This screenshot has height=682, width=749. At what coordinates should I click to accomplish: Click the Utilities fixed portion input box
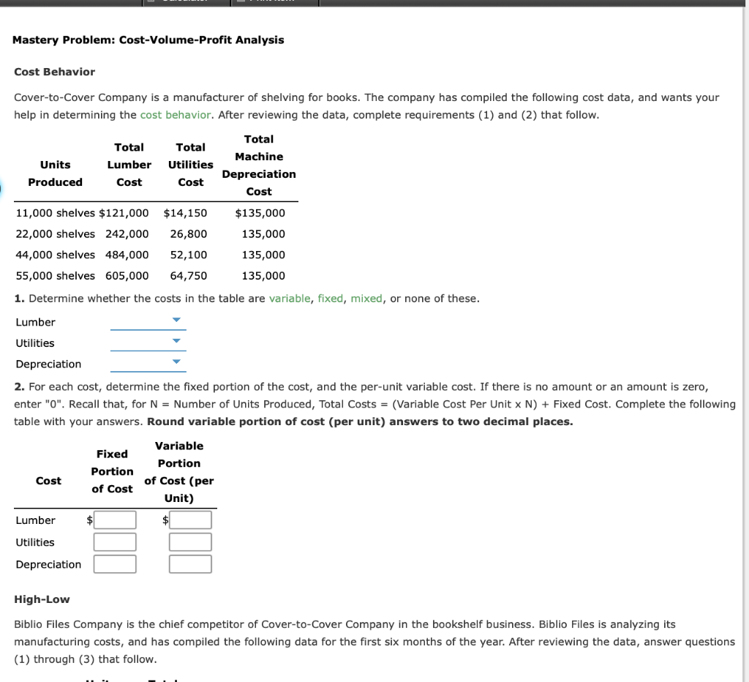[x=115, y=542]
